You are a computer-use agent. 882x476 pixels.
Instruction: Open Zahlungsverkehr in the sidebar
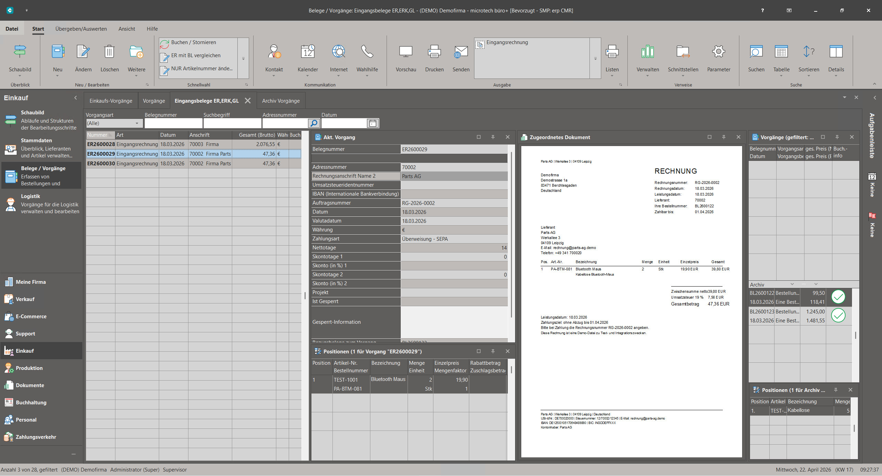36,437
